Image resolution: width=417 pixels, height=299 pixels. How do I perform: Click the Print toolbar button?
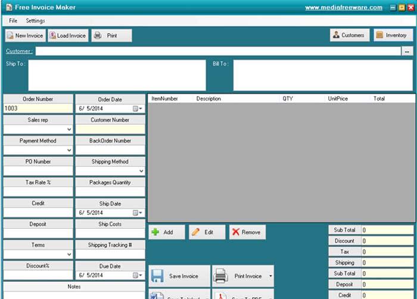click(x=111, y=36)
